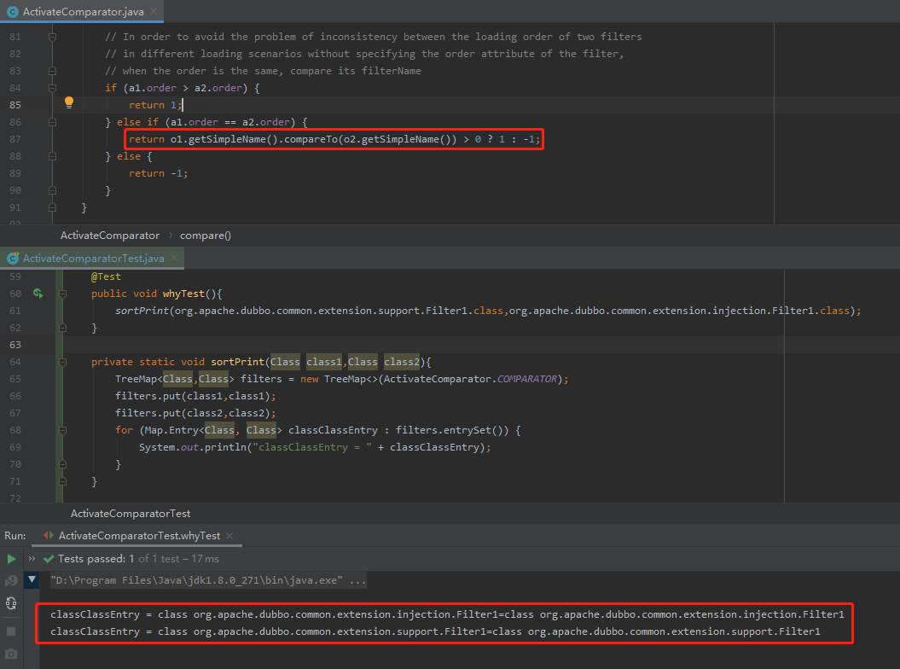This screenshot has width=900, height=669.
Task: Close the ActivateComparator.java tab
Action: click(154, 11)
